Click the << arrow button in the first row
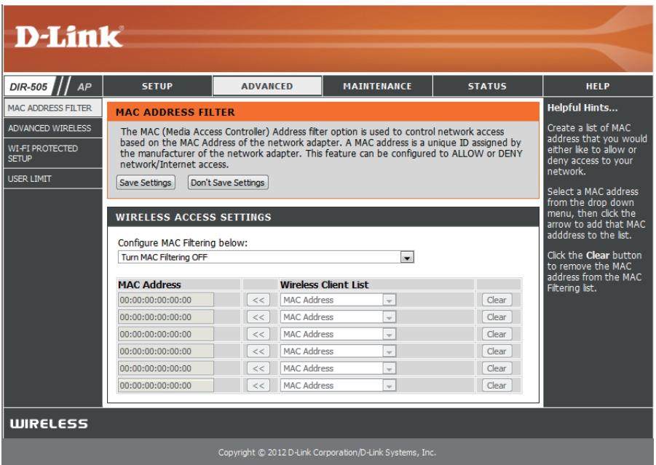The image size is (656, 465). point(258,300)
